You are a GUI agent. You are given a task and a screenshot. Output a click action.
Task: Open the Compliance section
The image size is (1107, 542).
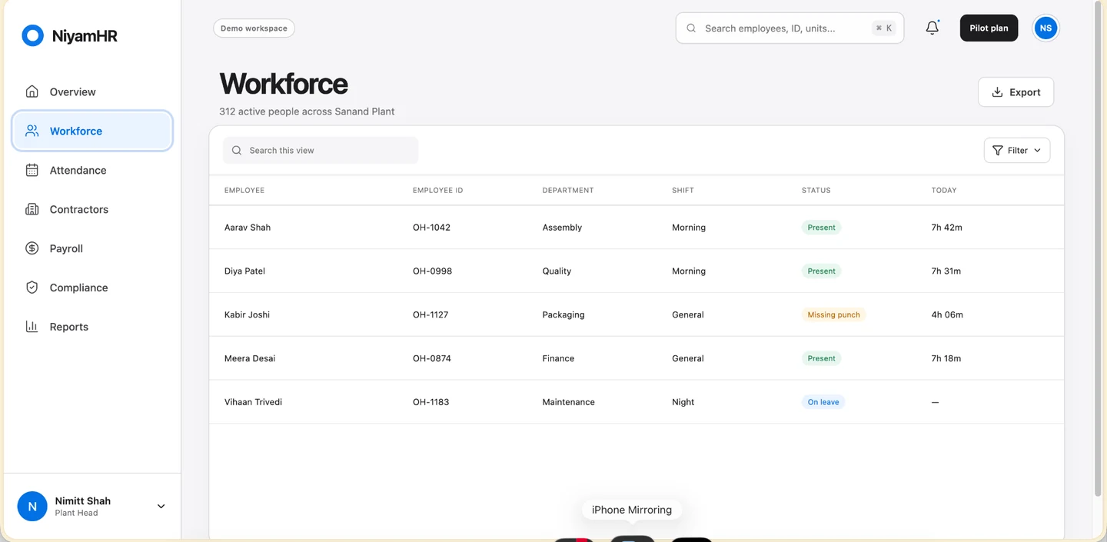pyautogui.click(x=92, y=288)
